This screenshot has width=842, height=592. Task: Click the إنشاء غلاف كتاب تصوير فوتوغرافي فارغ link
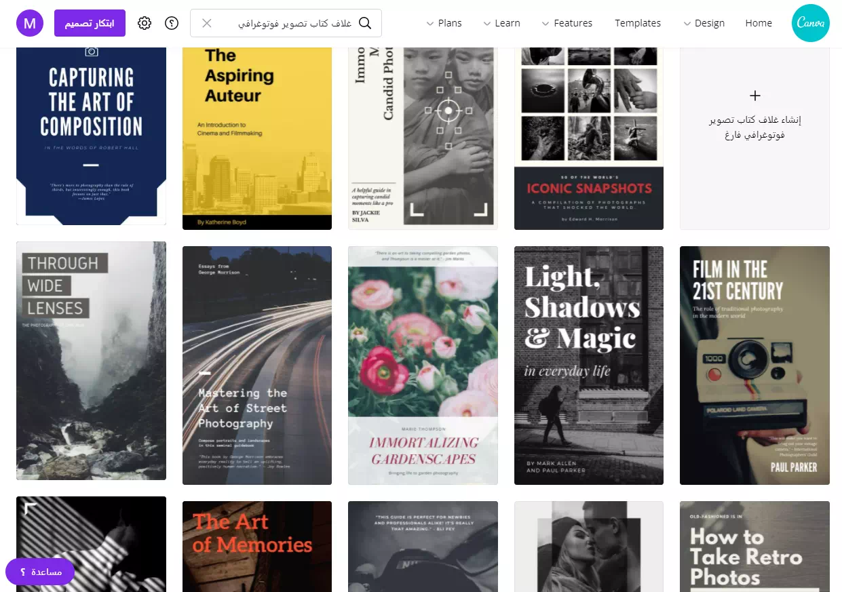(x=755, y=127)
